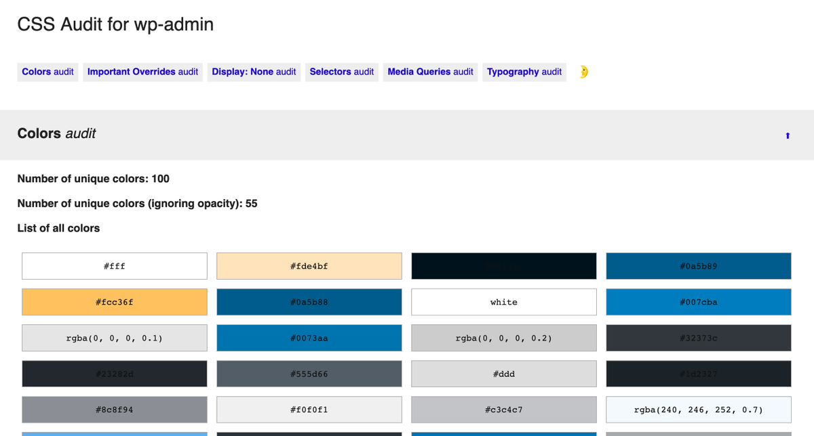814x436 pixels.
Task: Pick the #555d66 slate swatch
Action: click(x=309, y=374)
